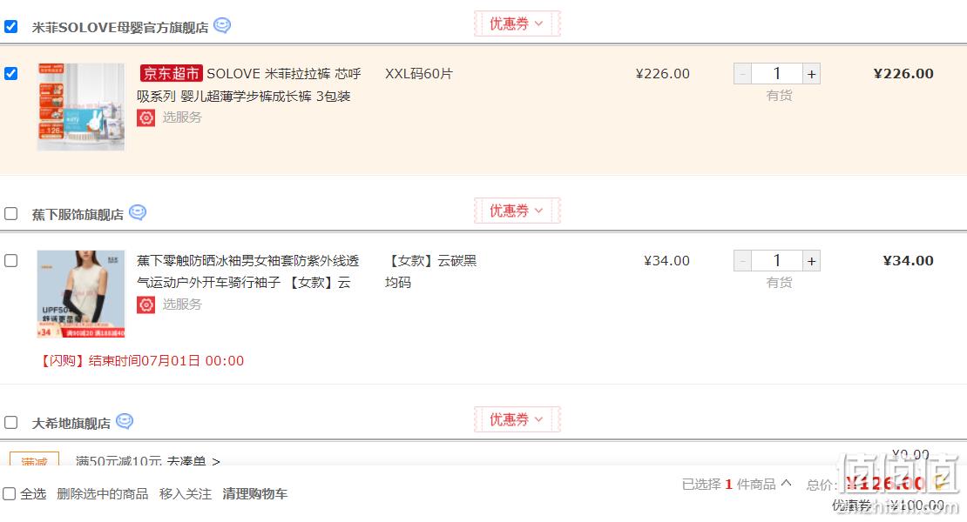Click 删除选中的商品 link
This screenshot has height=522, width=967.
point(103,493)
